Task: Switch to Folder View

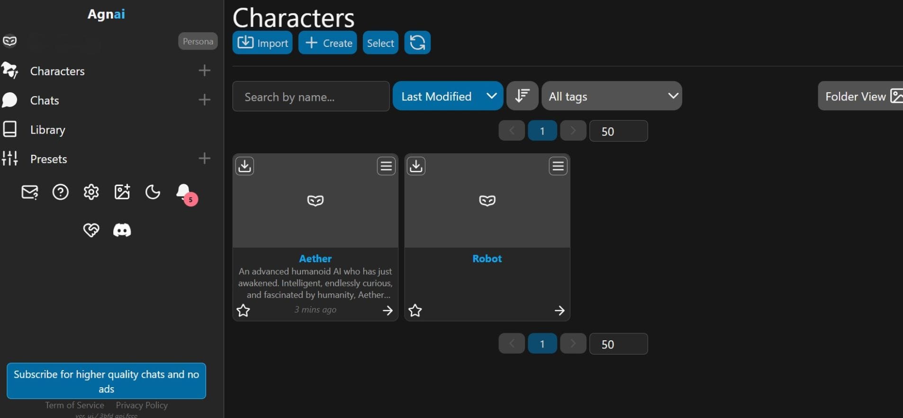Action: click(860, 96)
